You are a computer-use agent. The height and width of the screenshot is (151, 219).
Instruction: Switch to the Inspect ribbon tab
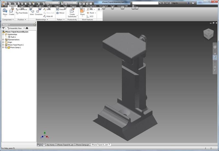point(57,6)
